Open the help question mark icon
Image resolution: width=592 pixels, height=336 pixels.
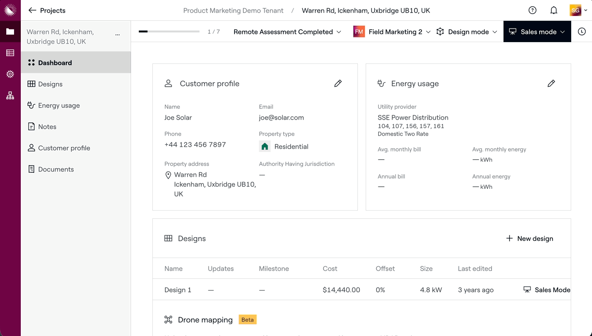[x=533, y=10]
